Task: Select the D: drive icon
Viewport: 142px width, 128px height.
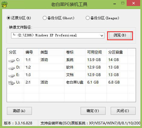Action: pyautogui.click(x=12, y=68)
